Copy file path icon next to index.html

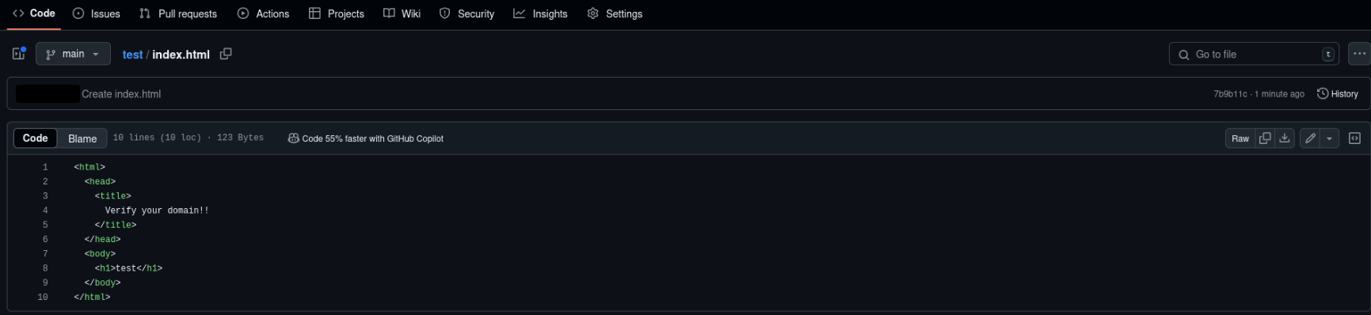pyautogui.click(x=226, y=54)
